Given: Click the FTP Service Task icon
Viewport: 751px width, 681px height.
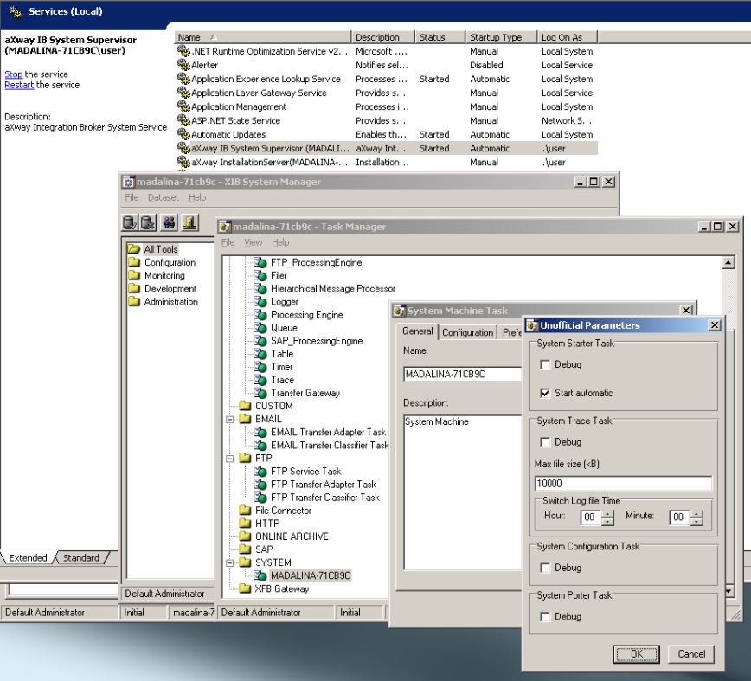Looking at the screenshot, I should [260, 472].
